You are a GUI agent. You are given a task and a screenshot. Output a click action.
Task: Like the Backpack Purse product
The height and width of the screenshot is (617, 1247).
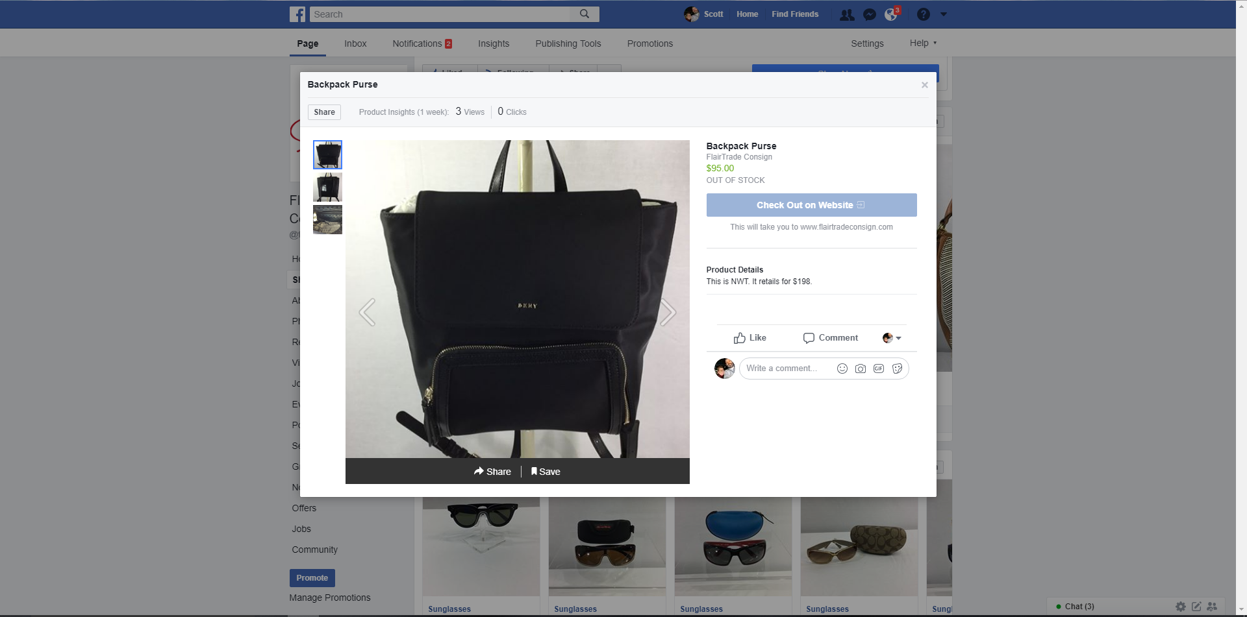[x=750, y=338]
